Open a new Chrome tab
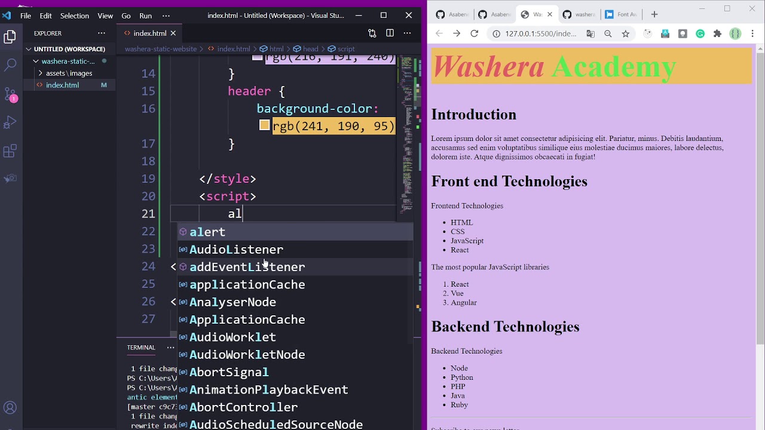The width and height of the screenshot is (765, 430). pos(654,14)
